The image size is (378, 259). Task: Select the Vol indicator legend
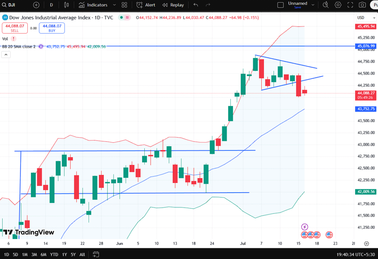[5, 39]
